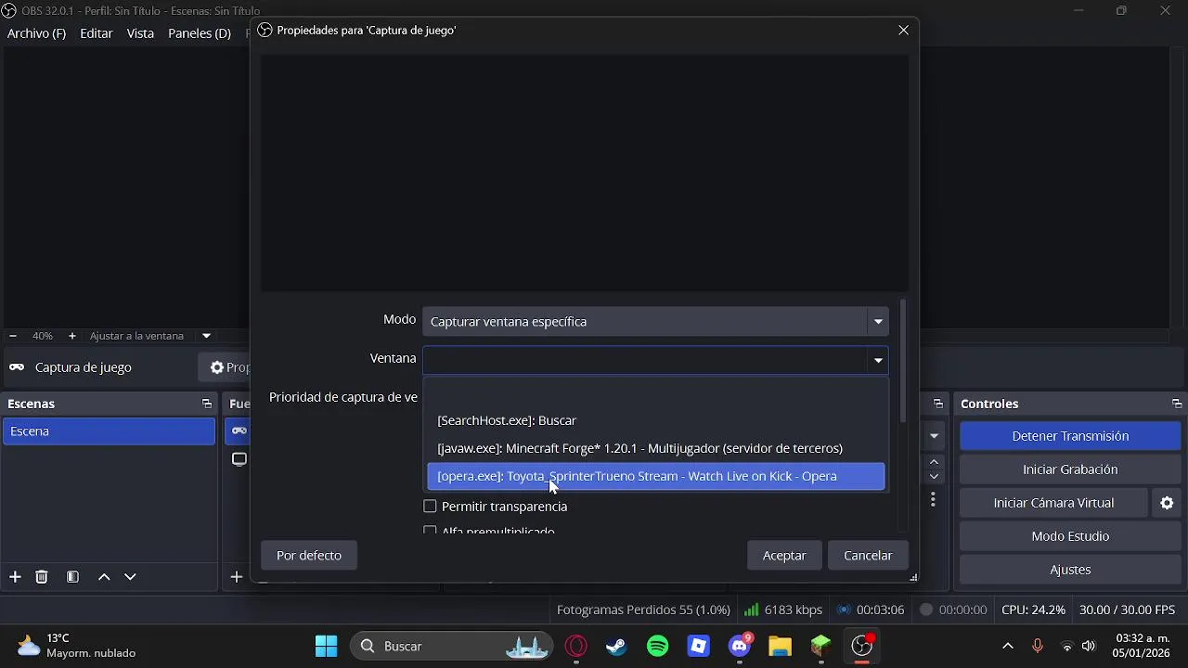Screen dimensions: 1188x668
Task: Open Steam from the taskbar
Action: click(617, 646)
